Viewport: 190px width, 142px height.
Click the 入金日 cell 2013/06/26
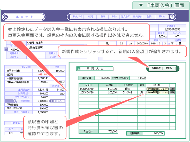[89, 92]
